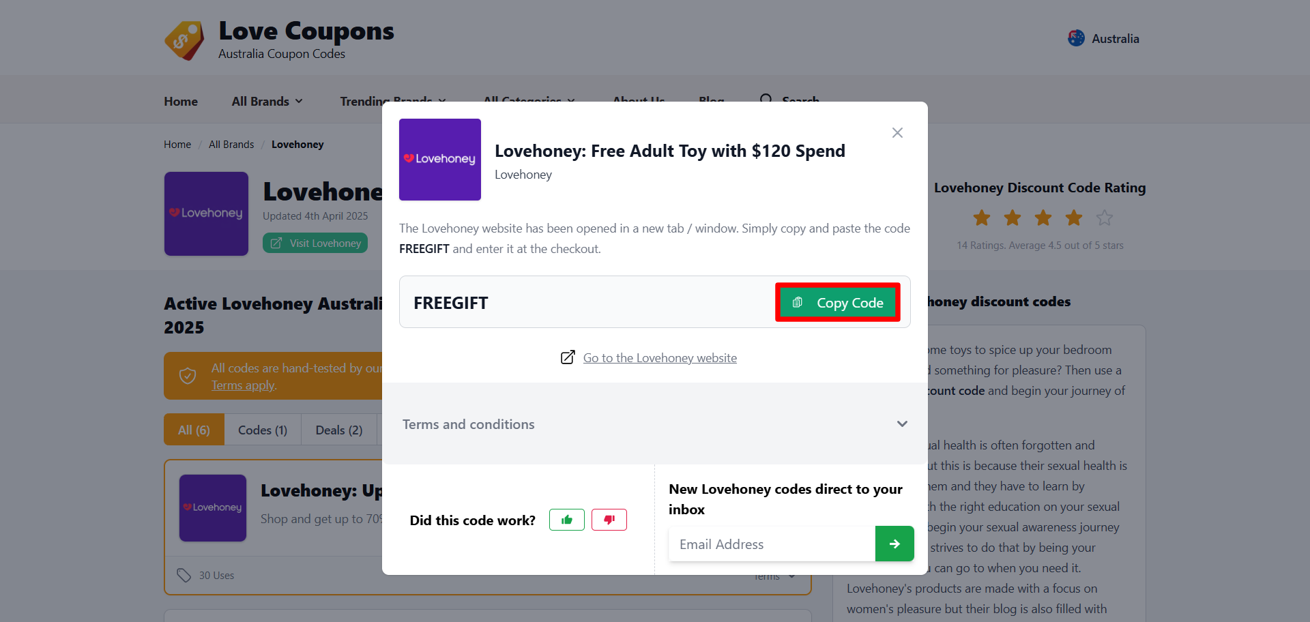1310x622 pixels.
Task: Open the All Brands dropdown
Action: point(266,100)
